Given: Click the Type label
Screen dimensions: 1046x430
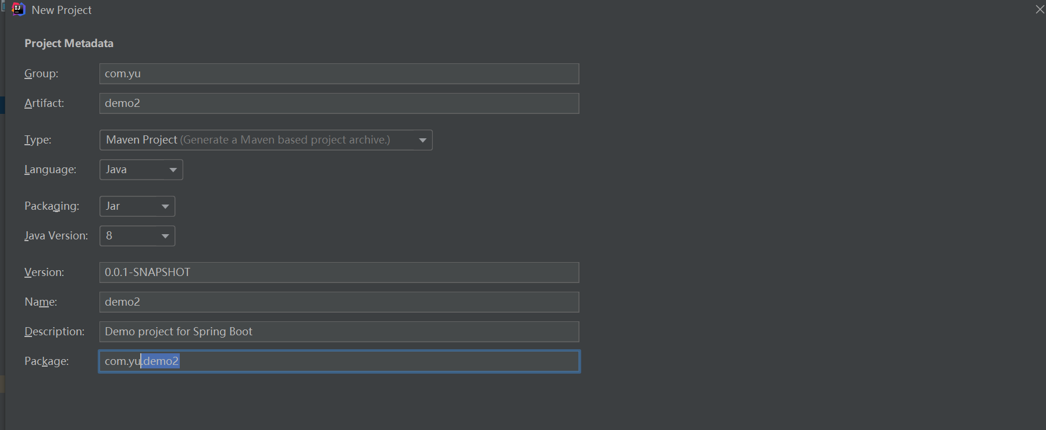Looking at the screenshot, I should coord(38,140).
